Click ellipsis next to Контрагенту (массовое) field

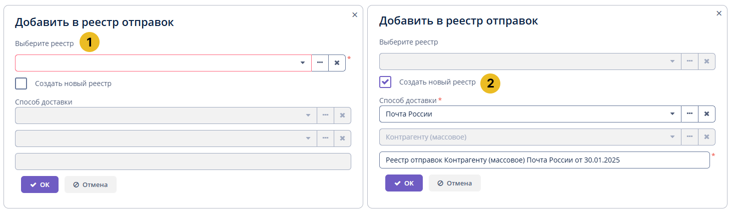689,137
